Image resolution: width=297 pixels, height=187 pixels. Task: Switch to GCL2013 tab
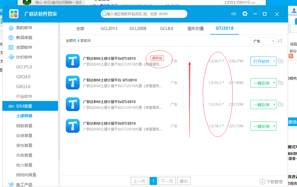109,29
